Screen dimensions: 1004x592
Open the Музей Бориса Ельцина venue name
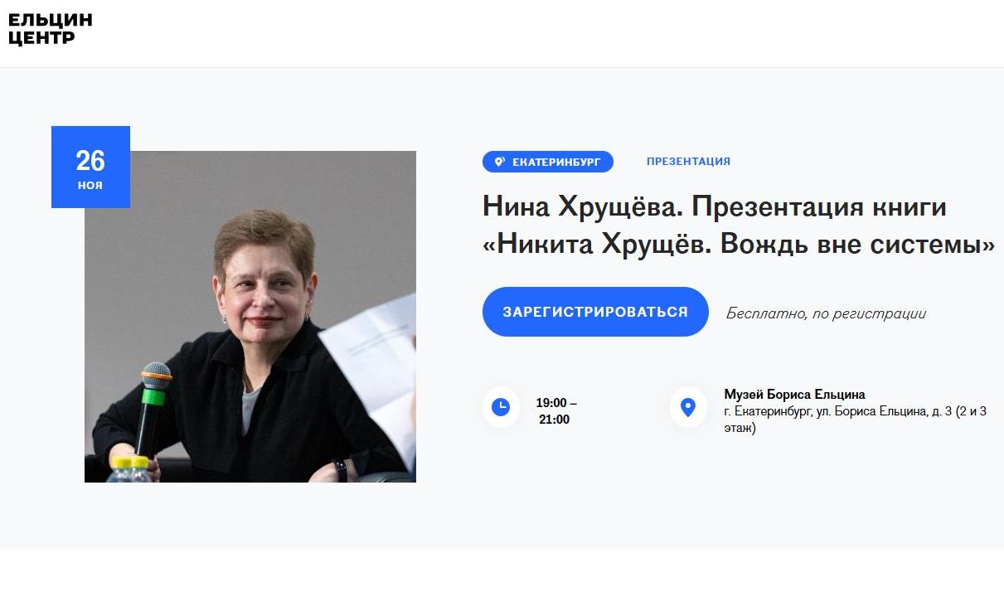794,395
